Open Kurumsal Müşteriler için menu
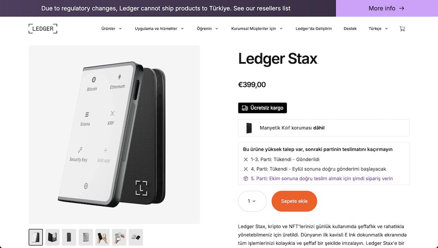 click(x=257, y=28)
